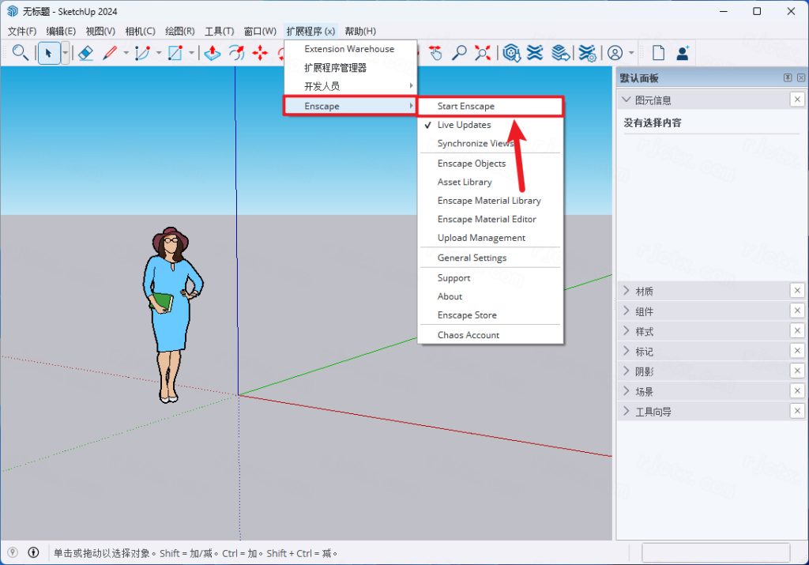Image resolution: width=809 pixels, height=565 pixels.
Task: Open Extension Manager gear toolbar icon
Action: pos(587,53)
